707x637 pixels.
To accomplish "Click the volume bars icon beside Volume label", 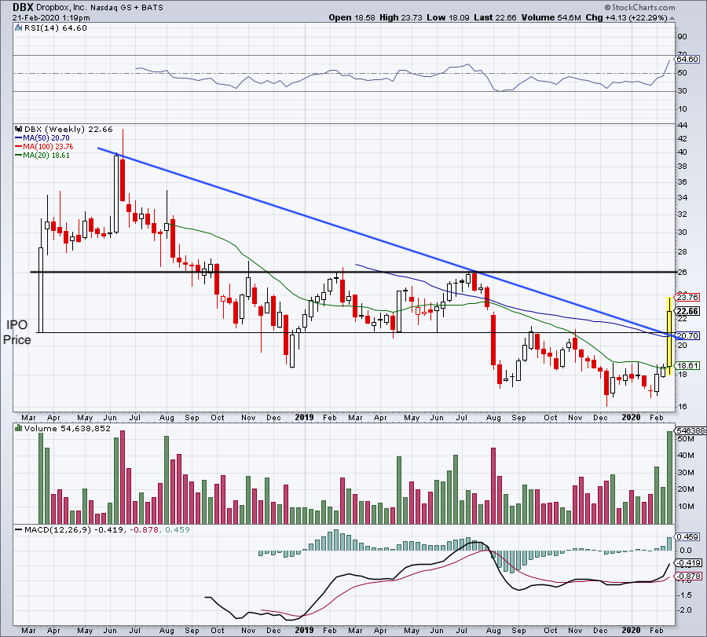I will tap(19, 428).
